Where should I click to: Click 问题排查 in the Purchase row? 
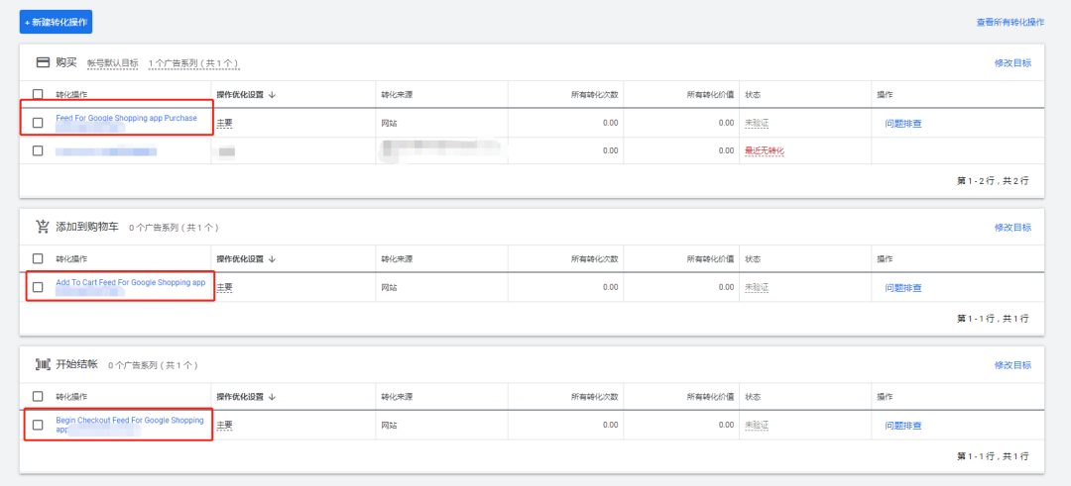[903, 124]
